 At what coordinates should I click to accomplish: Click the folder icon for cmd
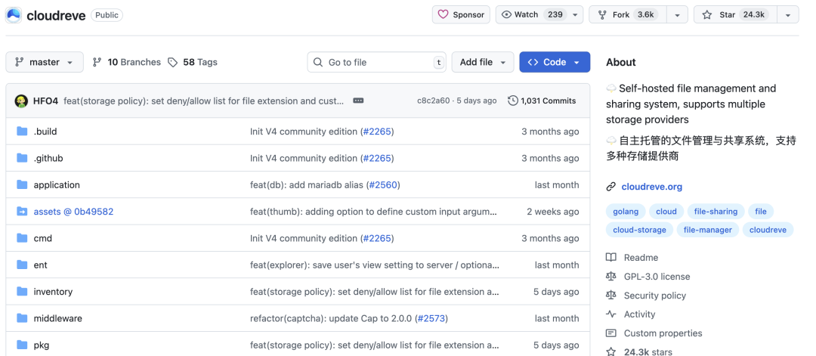(x=22, y=238)
